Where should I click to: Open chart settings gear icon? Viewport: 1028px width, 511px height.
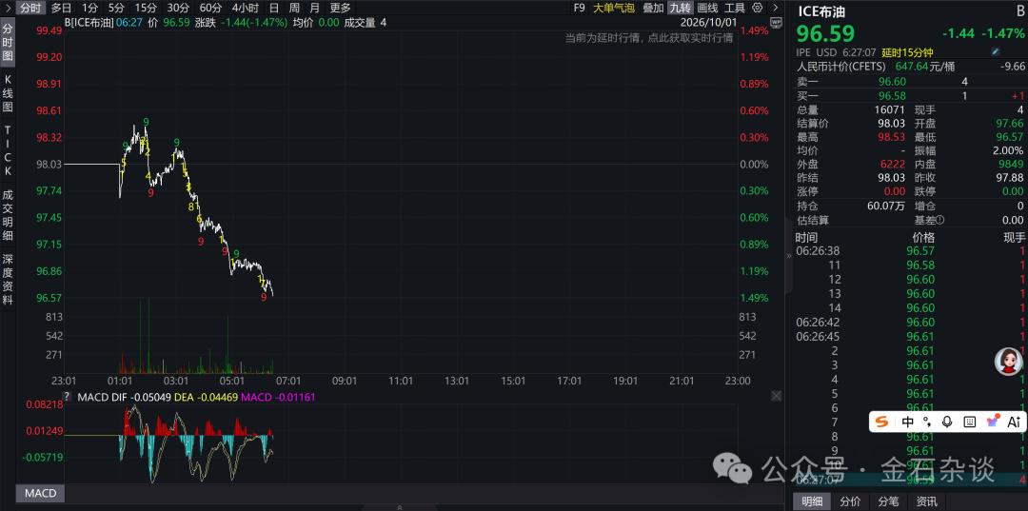pos(758,8)
